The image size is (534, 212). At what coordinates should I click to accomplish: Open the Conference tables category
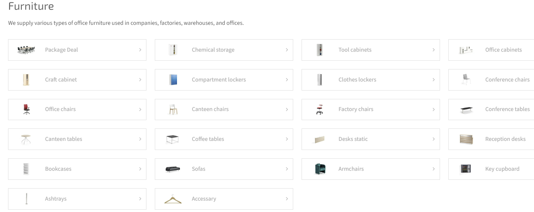pyautogui.click(x=491, y=109)
